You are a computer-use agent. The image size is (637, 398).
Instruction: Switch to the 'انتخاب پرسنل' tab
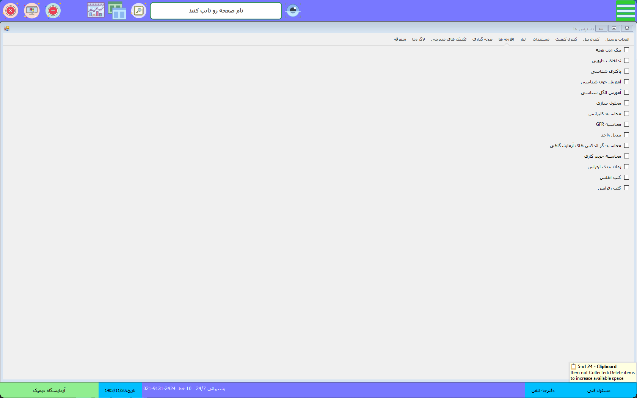(617, 39)
